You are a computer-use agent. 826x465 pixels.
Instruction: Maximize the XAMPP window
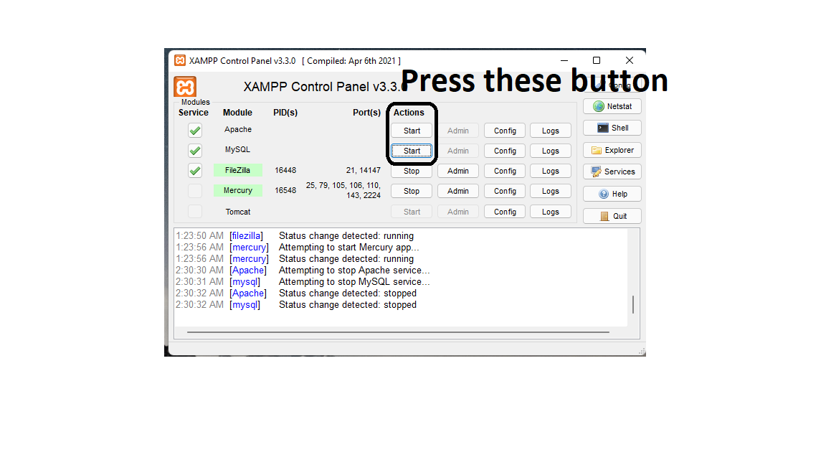tap(597, 60)
